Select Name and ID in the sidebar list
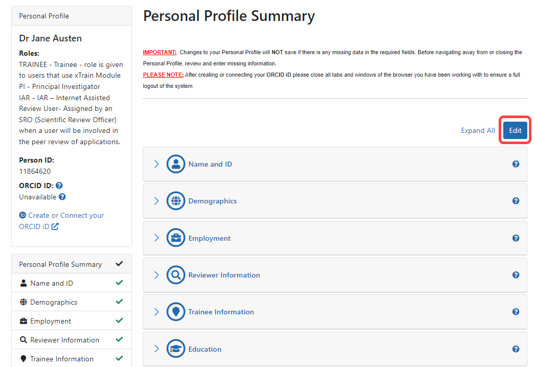535x367 pixels. pos(53,283)
